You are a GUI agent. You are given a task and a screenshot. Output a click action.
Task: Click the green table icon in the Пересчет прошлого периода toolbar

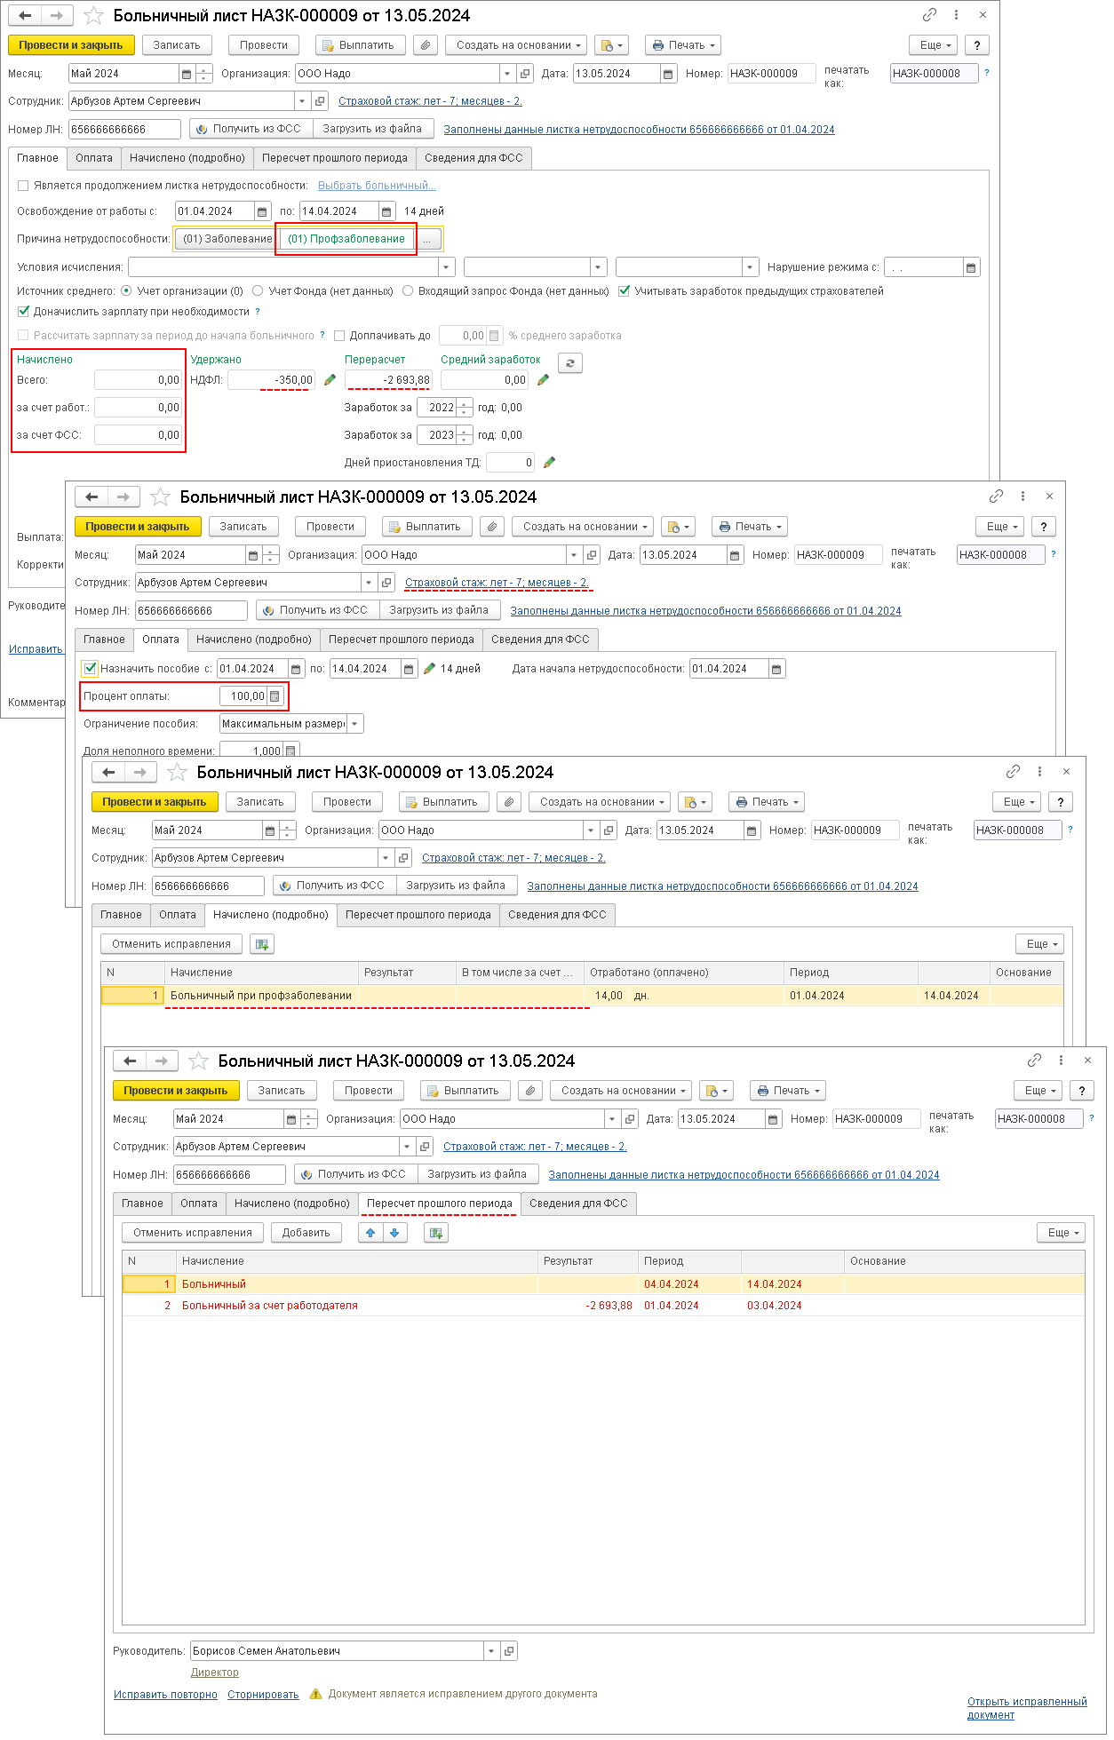click(x=435, y=1233)
